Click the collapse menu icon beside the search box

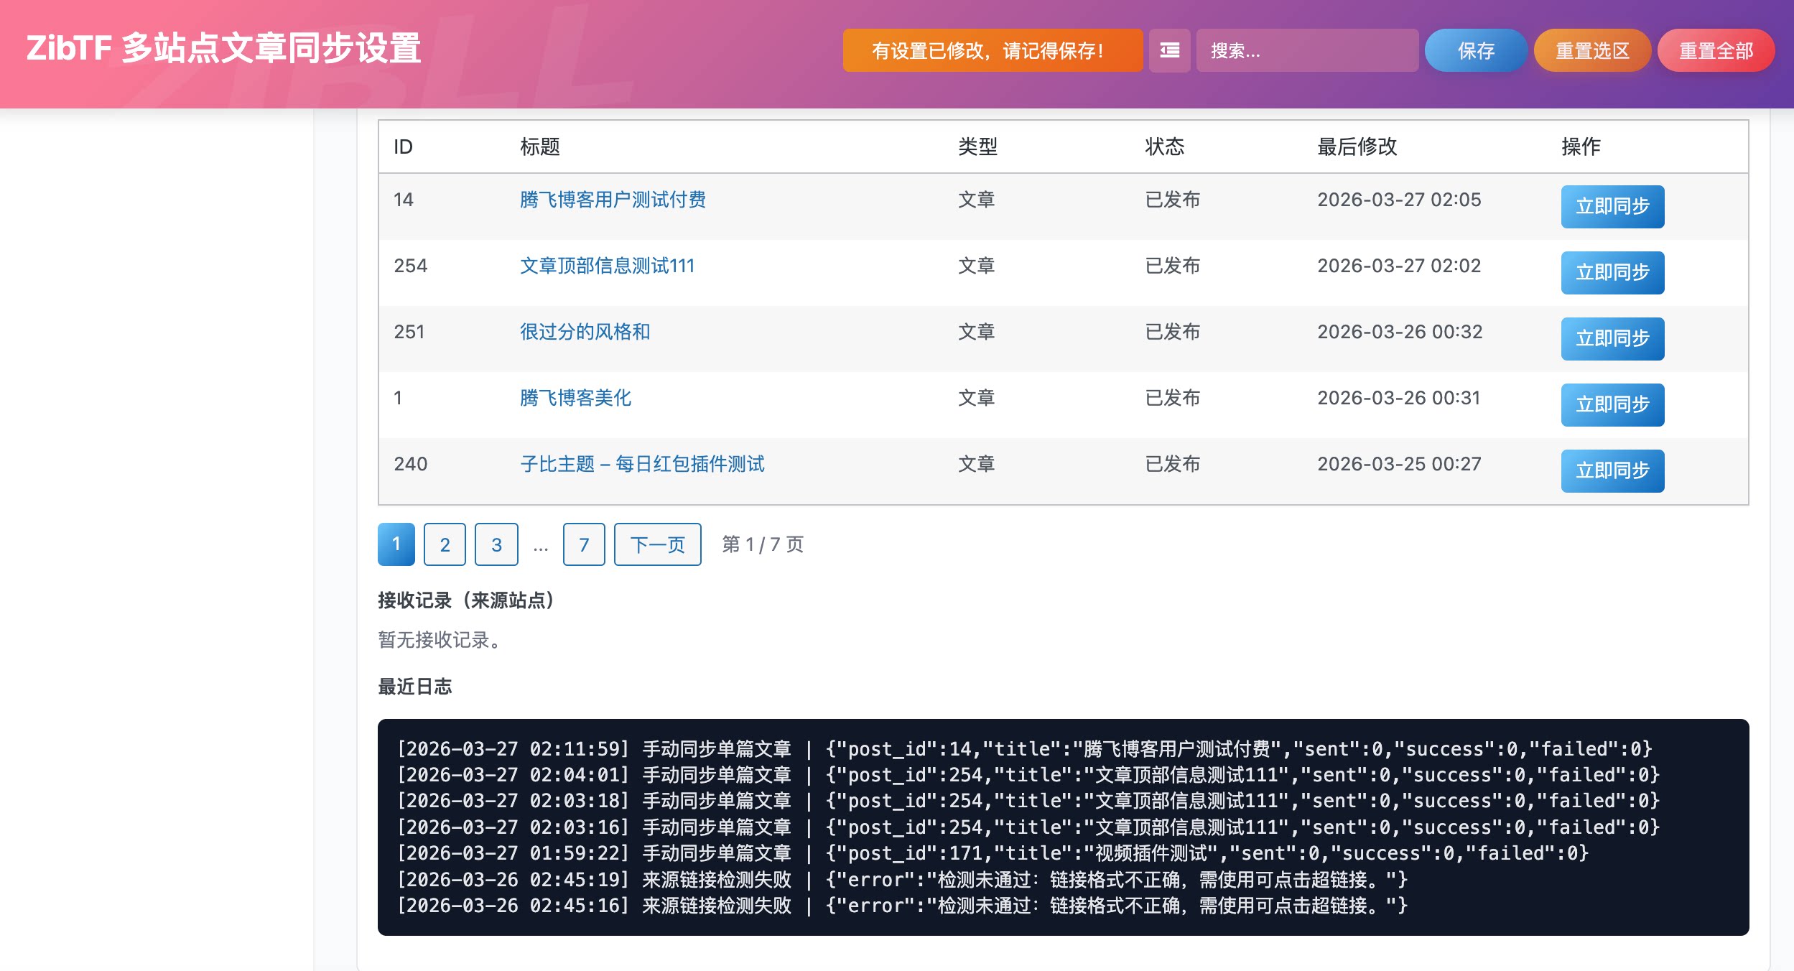pos(1169,50)
